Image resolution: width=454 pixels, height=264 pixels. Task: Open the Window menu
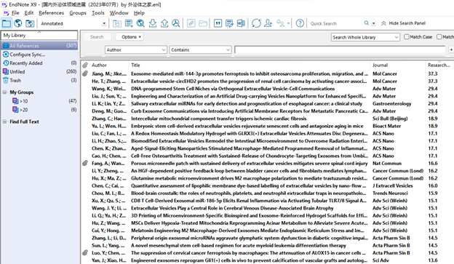click(x=119, y=13)
